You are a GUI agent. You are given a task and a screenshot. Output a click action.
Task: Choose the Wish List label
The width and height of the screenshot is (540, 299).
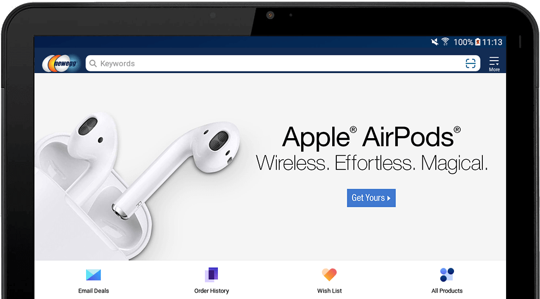click(329, 291)
